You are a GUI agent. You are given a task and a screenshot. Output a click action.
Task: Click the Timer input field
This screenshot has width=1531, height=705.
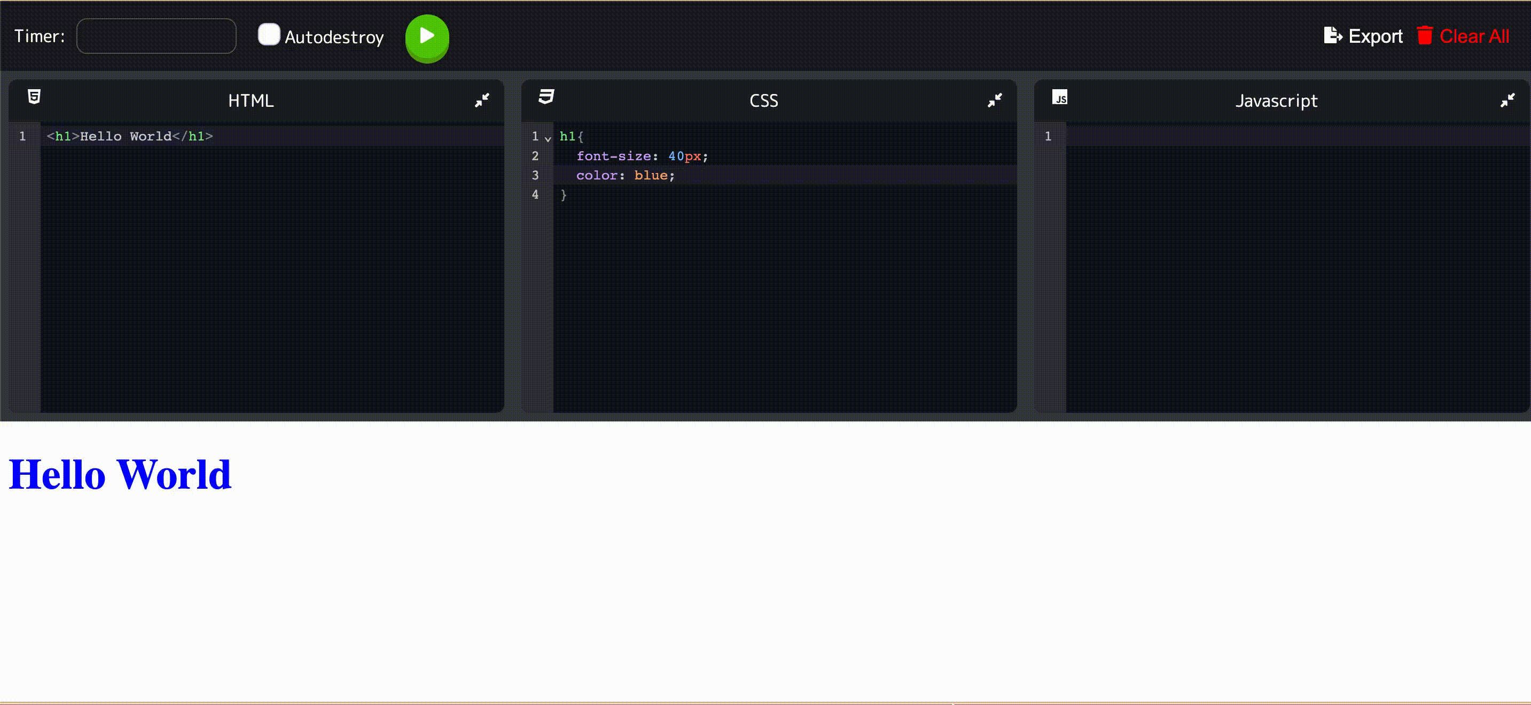tap(157, 36)
